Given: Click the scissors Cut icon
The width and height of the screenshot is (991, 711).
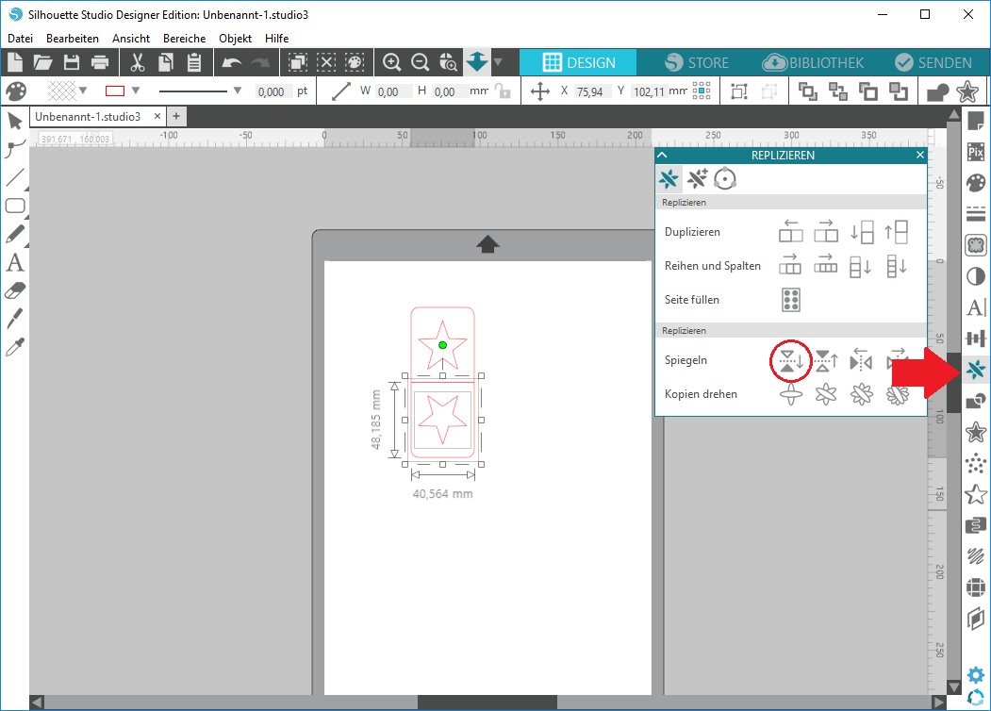Looking at the screenshot, I should click(x=138, y=63).
